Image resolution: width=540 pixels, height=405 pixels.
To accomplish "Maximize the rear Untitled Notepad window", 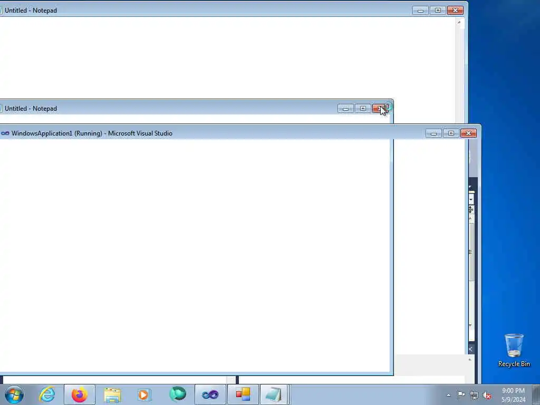I will [x=438, y=11].
